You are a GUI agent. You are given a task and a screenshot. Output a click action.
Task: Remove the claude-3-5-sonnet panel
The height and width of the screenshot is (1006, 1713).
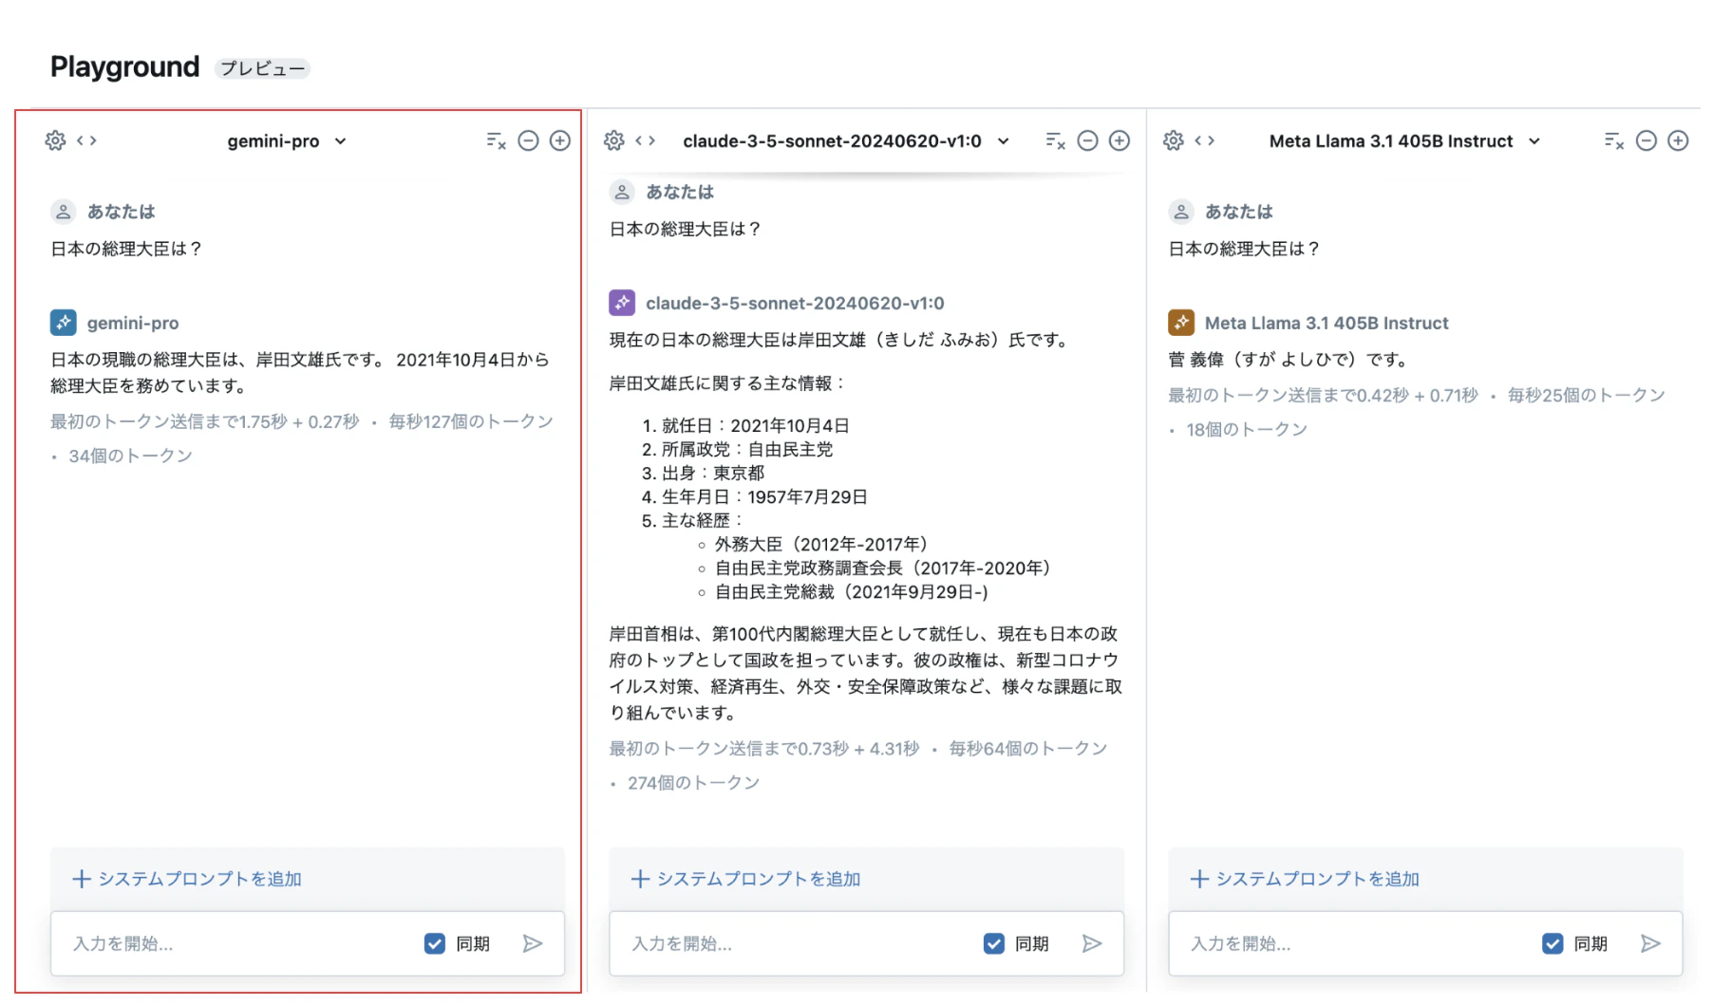coord(1087,140)
